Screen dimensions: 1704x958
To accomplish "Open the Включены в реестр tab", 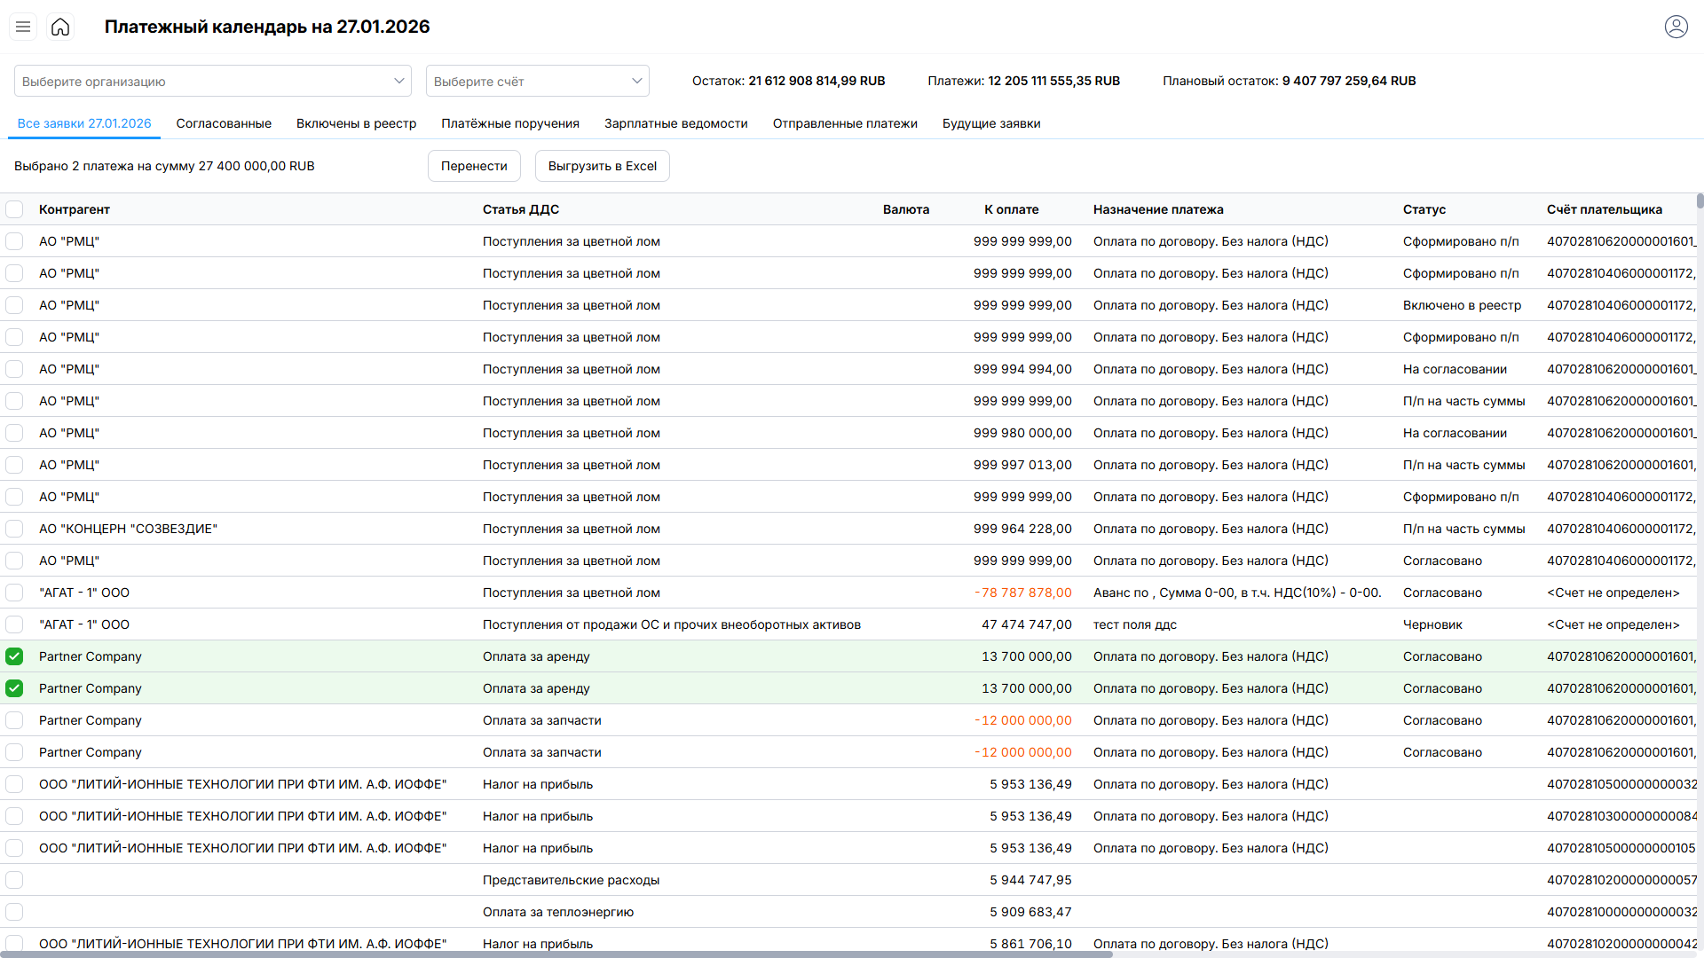I will [356, 123].
